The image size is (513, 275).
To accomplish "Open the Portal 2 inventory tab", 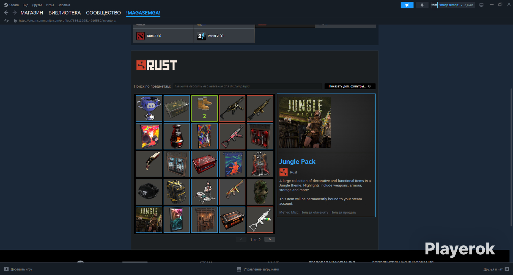I will click(224, 36).
